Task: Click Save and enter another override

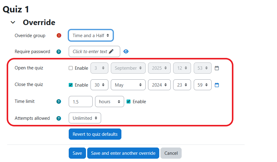Action: [x=123, y=153]
